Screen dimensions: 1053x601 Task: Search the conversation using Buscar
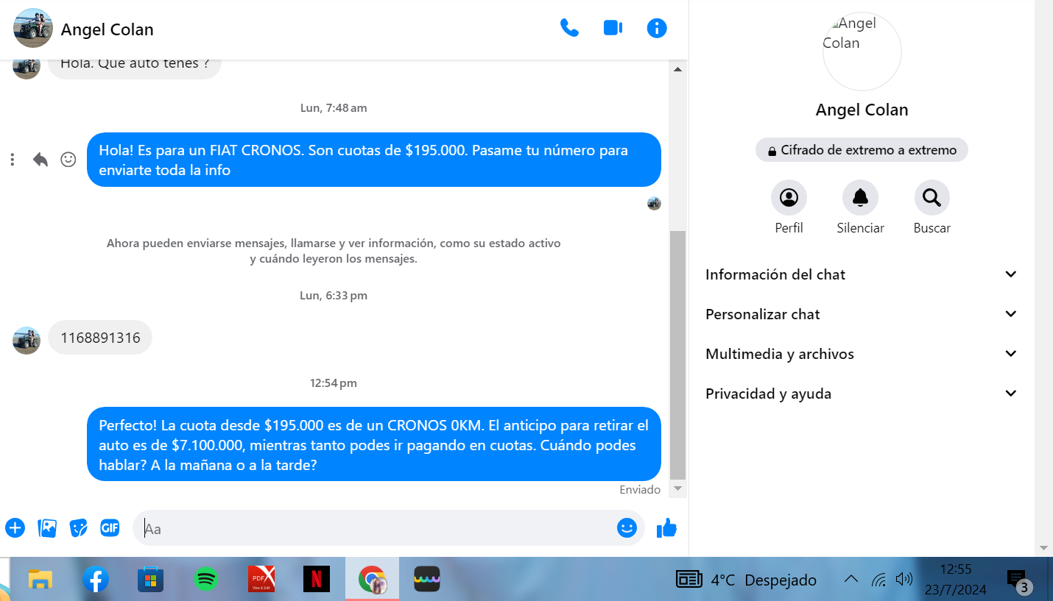931,198
